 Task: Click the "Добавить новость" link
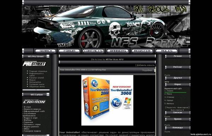coord(146,65)
